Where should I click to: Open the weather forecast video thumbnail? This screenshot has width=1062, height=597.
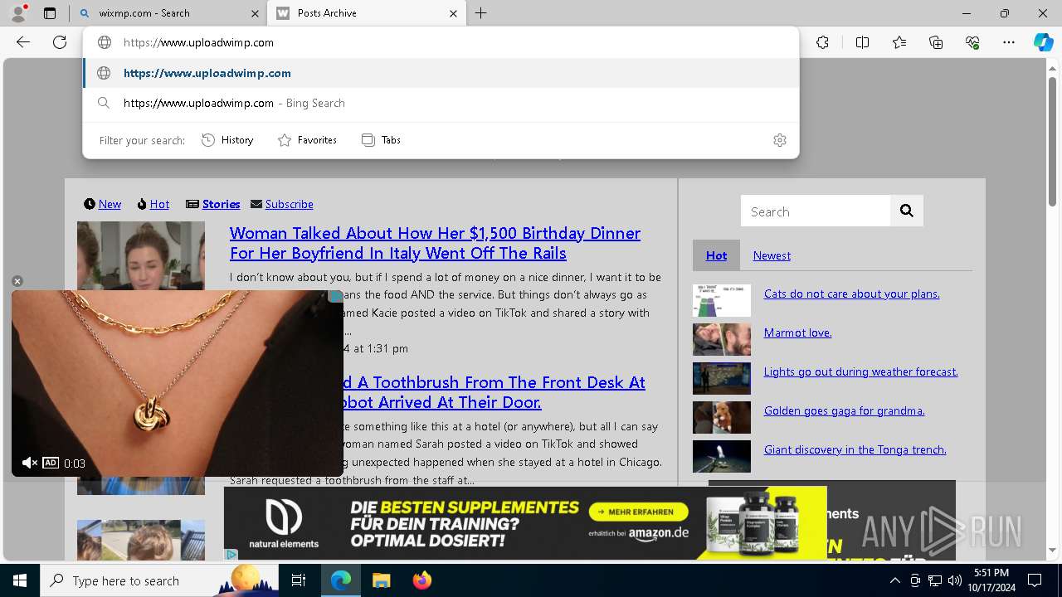[722, 379]
